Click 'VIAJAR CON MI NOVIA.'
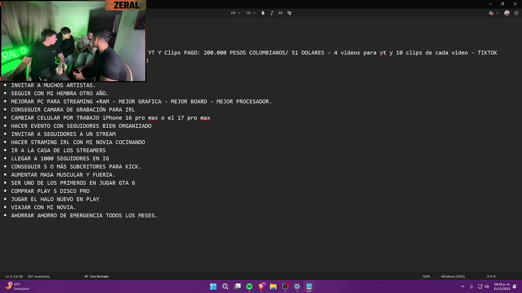This screenshot has height=293, width=522. click(x=44, y=207)
